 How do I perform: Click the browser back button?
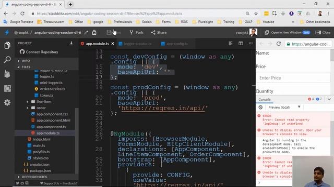(6, 14)
